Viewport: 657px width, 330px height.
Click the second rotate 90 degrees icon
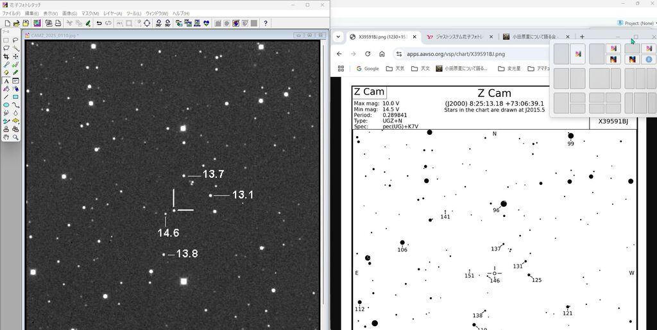pos(167,23)
